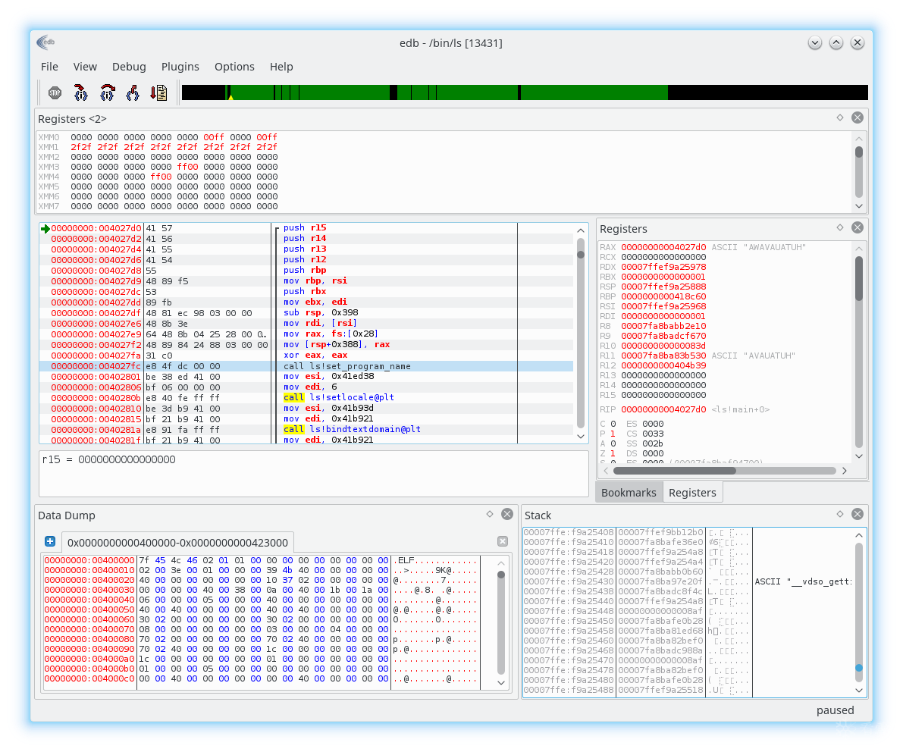Close the Registers <2> panel
The height and width of the screenshot is (752, 903).
(858, 117)
